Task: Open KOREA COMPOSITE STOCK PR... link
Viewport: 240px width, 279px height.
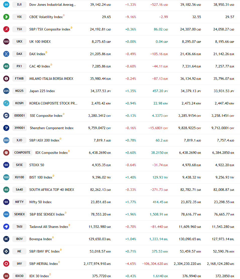Action: click(53, 103)
